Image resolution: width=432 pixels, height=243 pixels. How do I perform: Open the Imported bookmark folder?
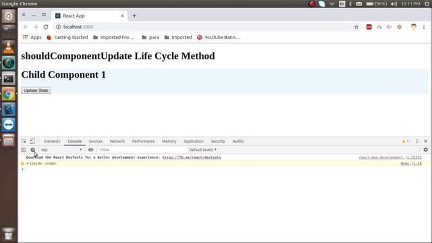pos(178,38)
